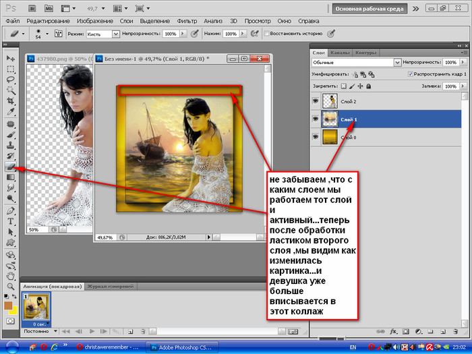Open Режим Кисть mode dropdown
The width and height of the screenshot is (472, 354).
[116, 34]
